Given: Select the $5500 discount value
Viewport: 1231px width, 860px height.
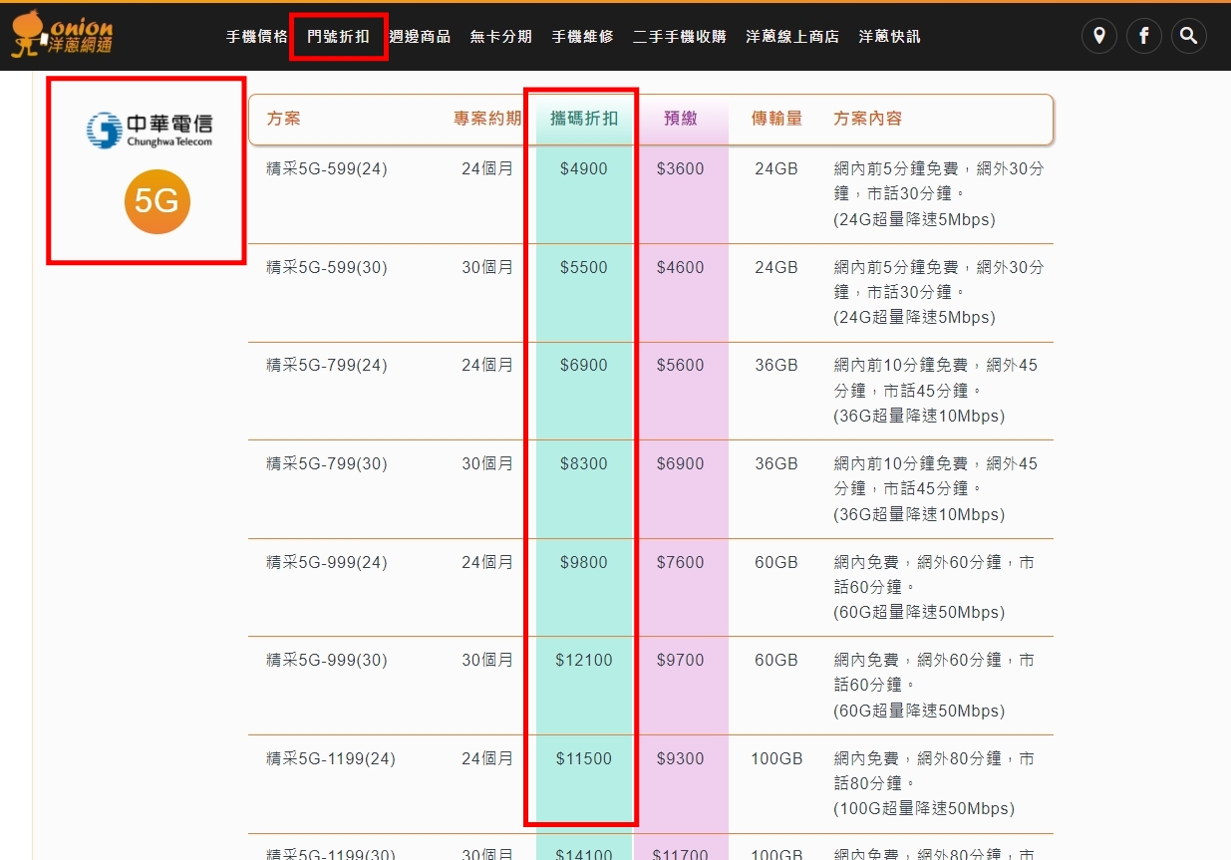Looking at the screenshot, I should (584, 268).
